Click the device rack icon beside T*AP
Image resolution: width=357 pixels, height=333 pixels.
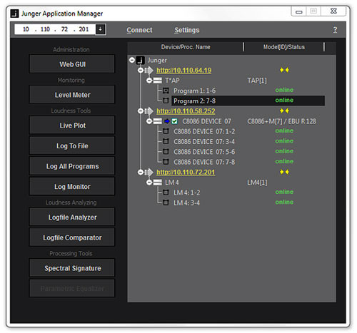(158, 81)
